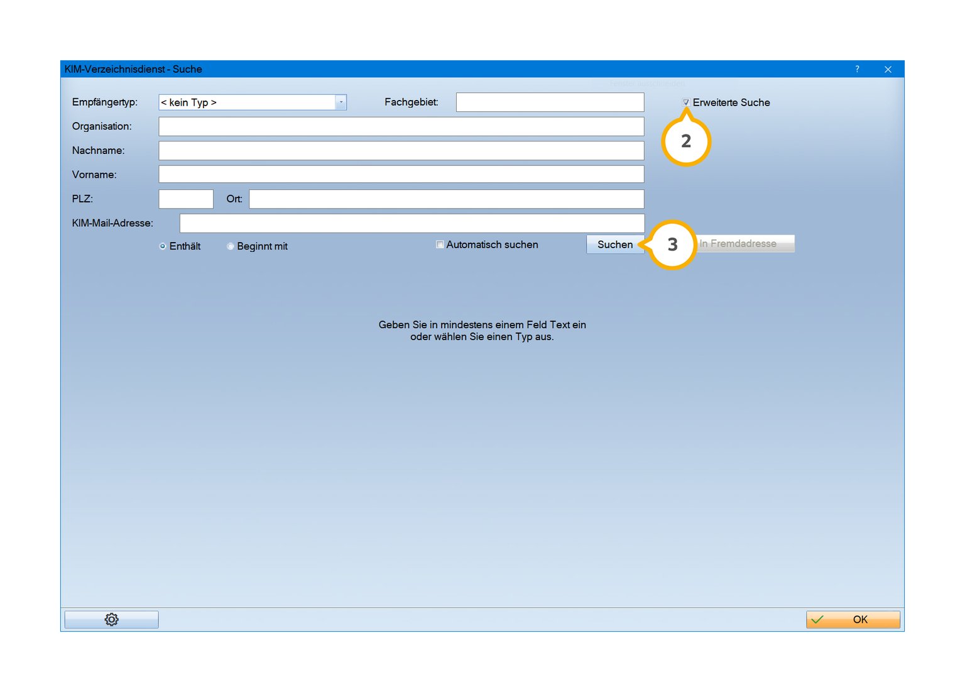Focus the Fachgebiet input field
Screen dimensions: 965x692
point(550,102)
